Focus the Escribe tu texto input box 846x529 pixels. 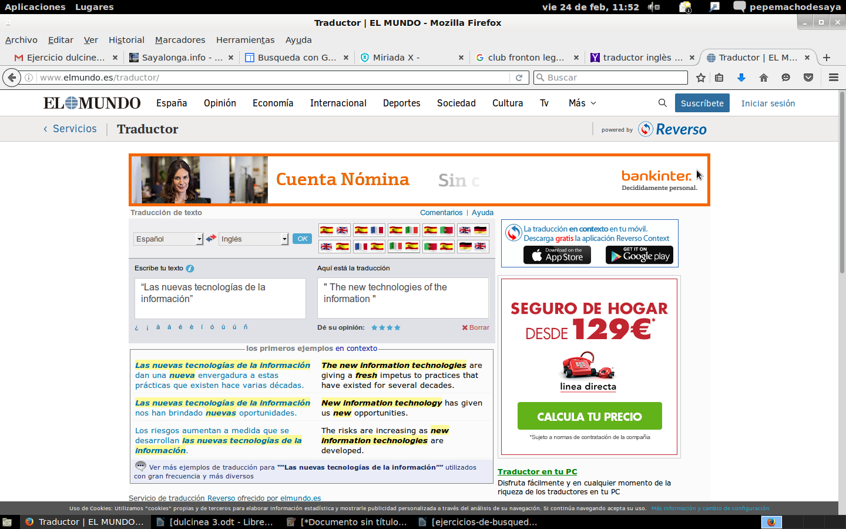[x=220, y=299]
